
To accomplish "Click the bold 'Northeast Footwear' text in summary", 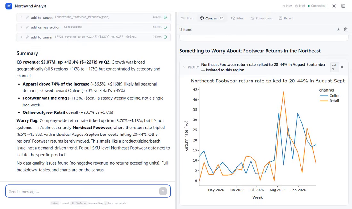I will click(92, 128).
